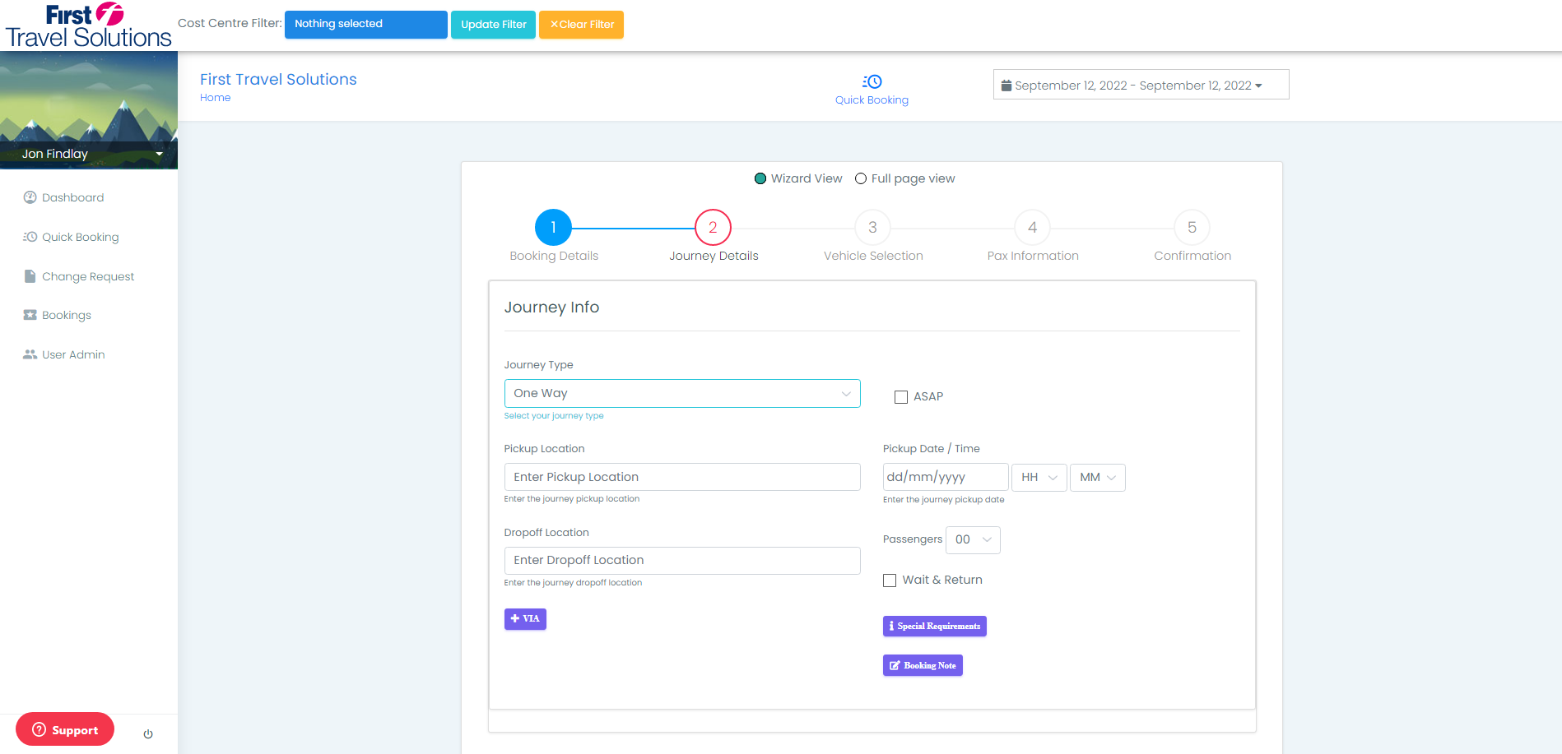1562x754 pixels.
Task: Switch to Full page view radio
Action: click(861, 178)
